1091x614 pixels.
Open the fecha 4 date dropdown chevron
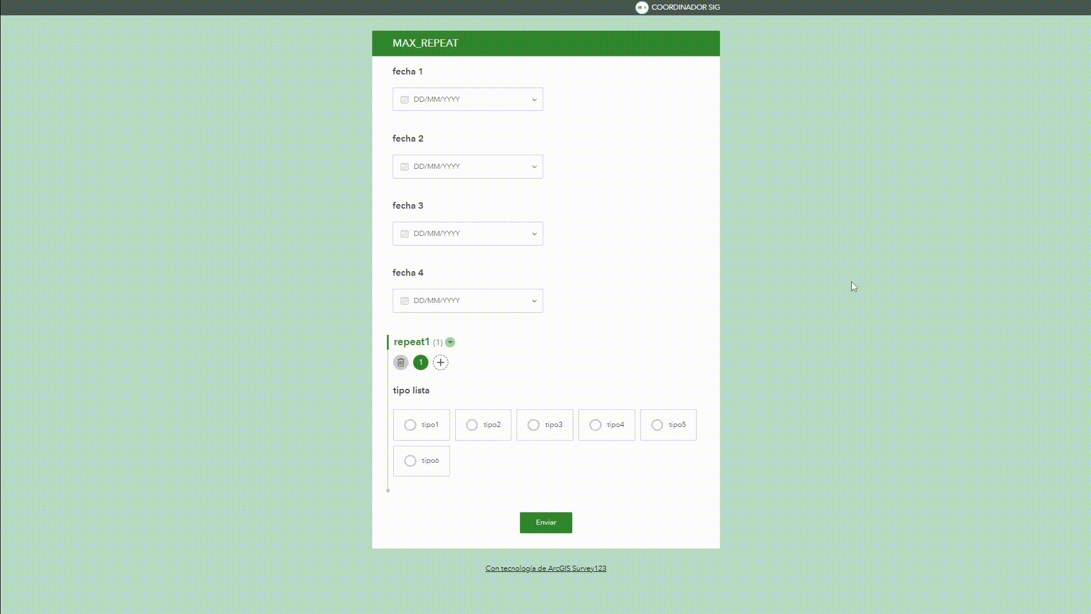tap(534, 301)
